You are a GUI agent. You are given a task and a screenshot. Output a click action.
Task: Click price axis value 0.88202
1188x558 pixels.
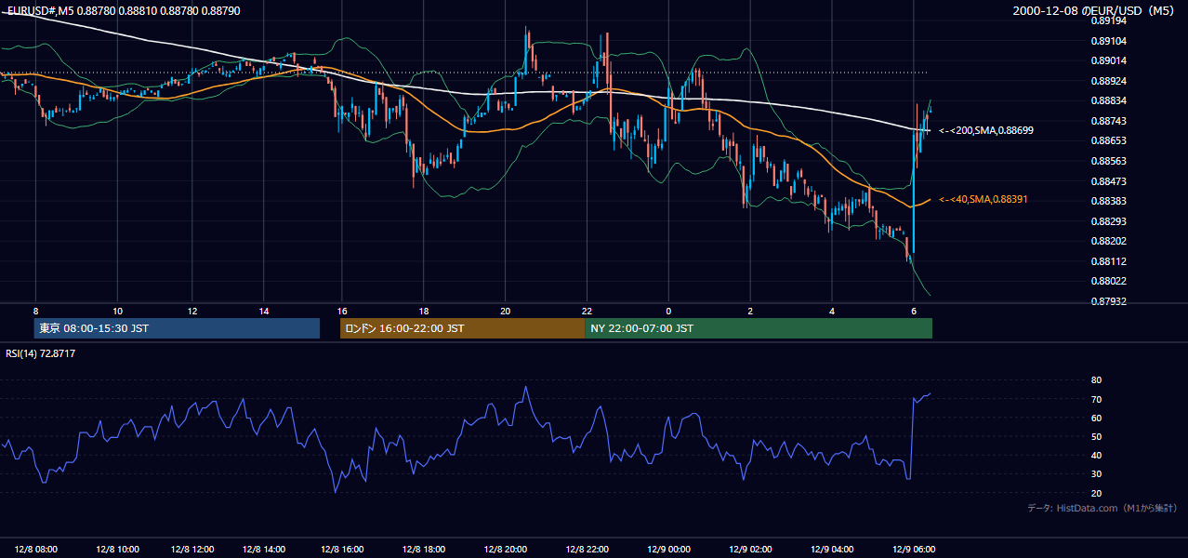(1108, 241)
